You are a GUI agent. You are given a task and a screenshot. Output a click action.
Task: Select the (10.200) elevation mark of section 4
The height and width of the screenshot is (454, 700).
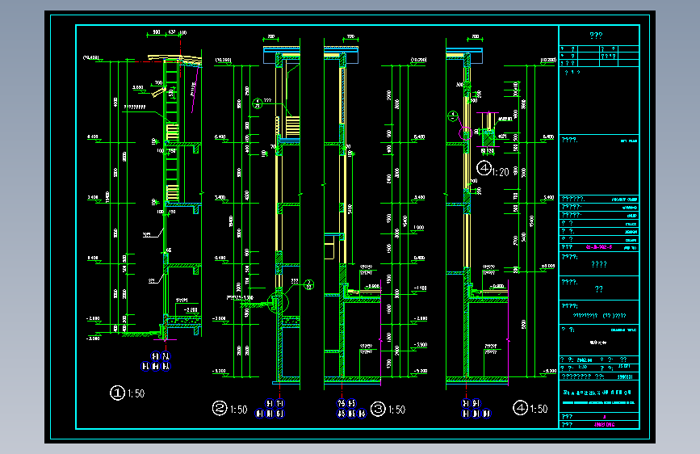point(548,60)
